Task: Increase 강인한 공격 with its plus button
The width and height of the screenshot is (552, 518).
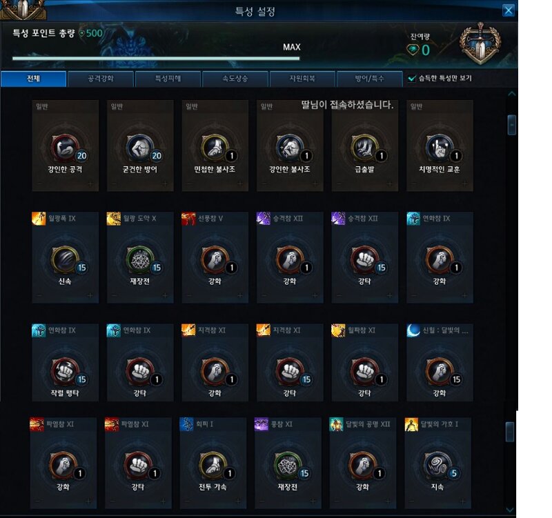Action: [90, 184]
